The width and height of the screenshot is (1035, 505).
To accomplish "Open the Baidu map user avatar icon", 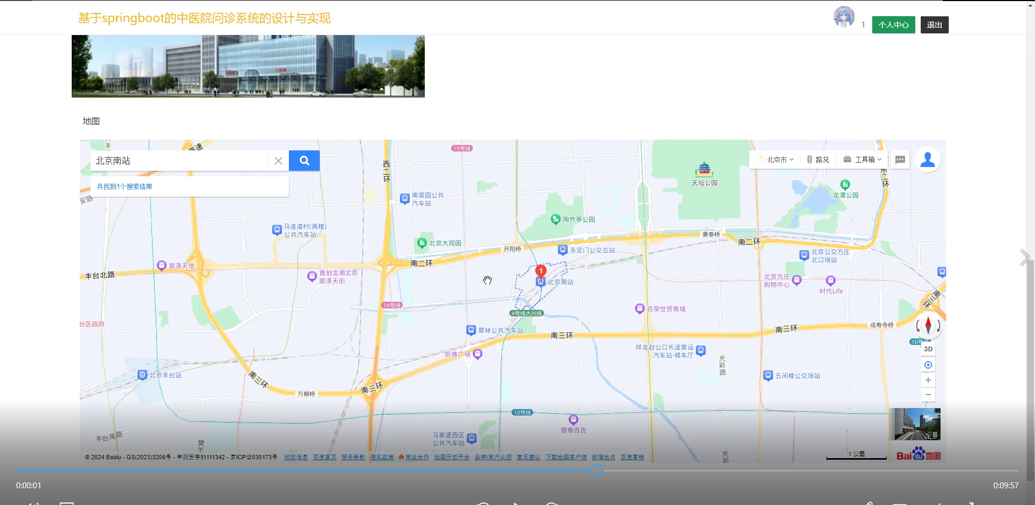I will (x=928, y=160).
